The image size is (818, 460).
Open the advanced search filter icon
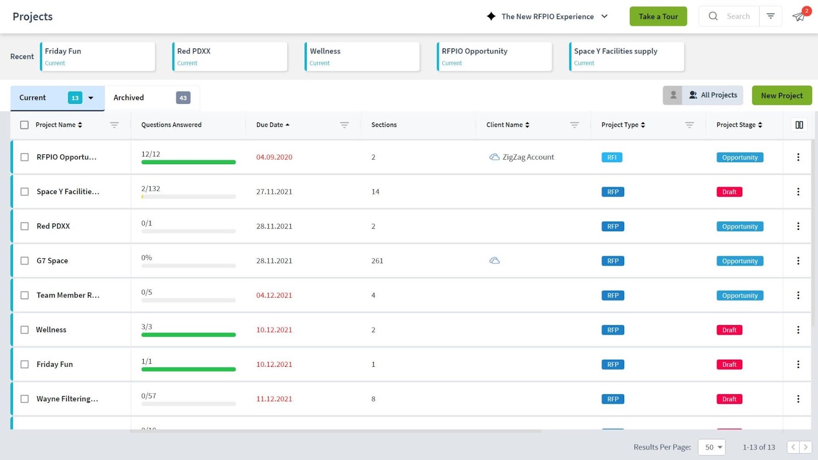click(x=770, y=16)
